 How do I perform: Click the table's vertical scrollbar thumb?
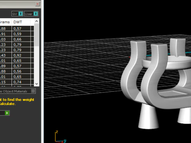tap(37, 35)
